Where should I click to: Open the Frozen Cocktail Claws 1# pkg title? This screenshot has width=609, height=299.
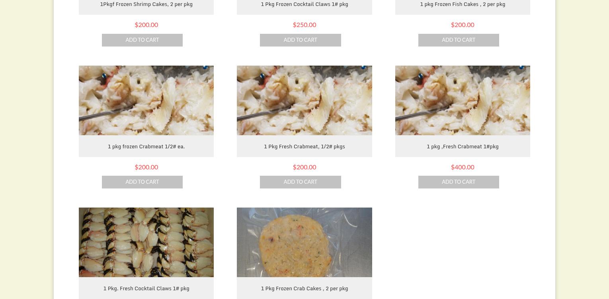[304, 4]
